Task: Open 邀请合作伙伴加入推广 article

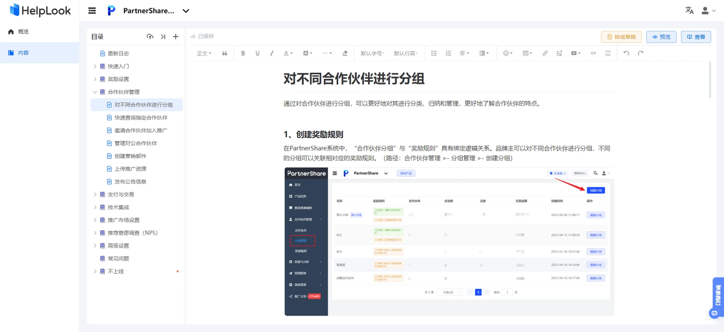Action: (141, 130)
